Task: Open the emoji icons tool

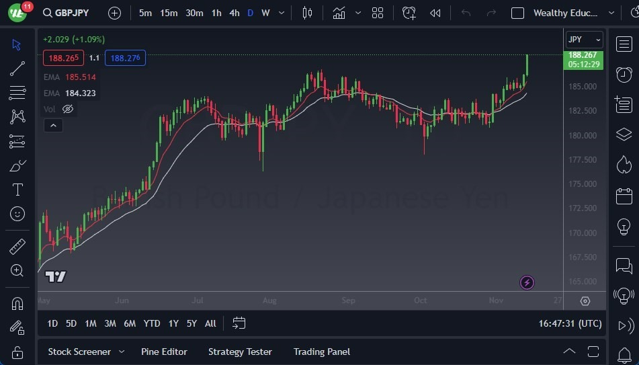Action: point(17,214)
